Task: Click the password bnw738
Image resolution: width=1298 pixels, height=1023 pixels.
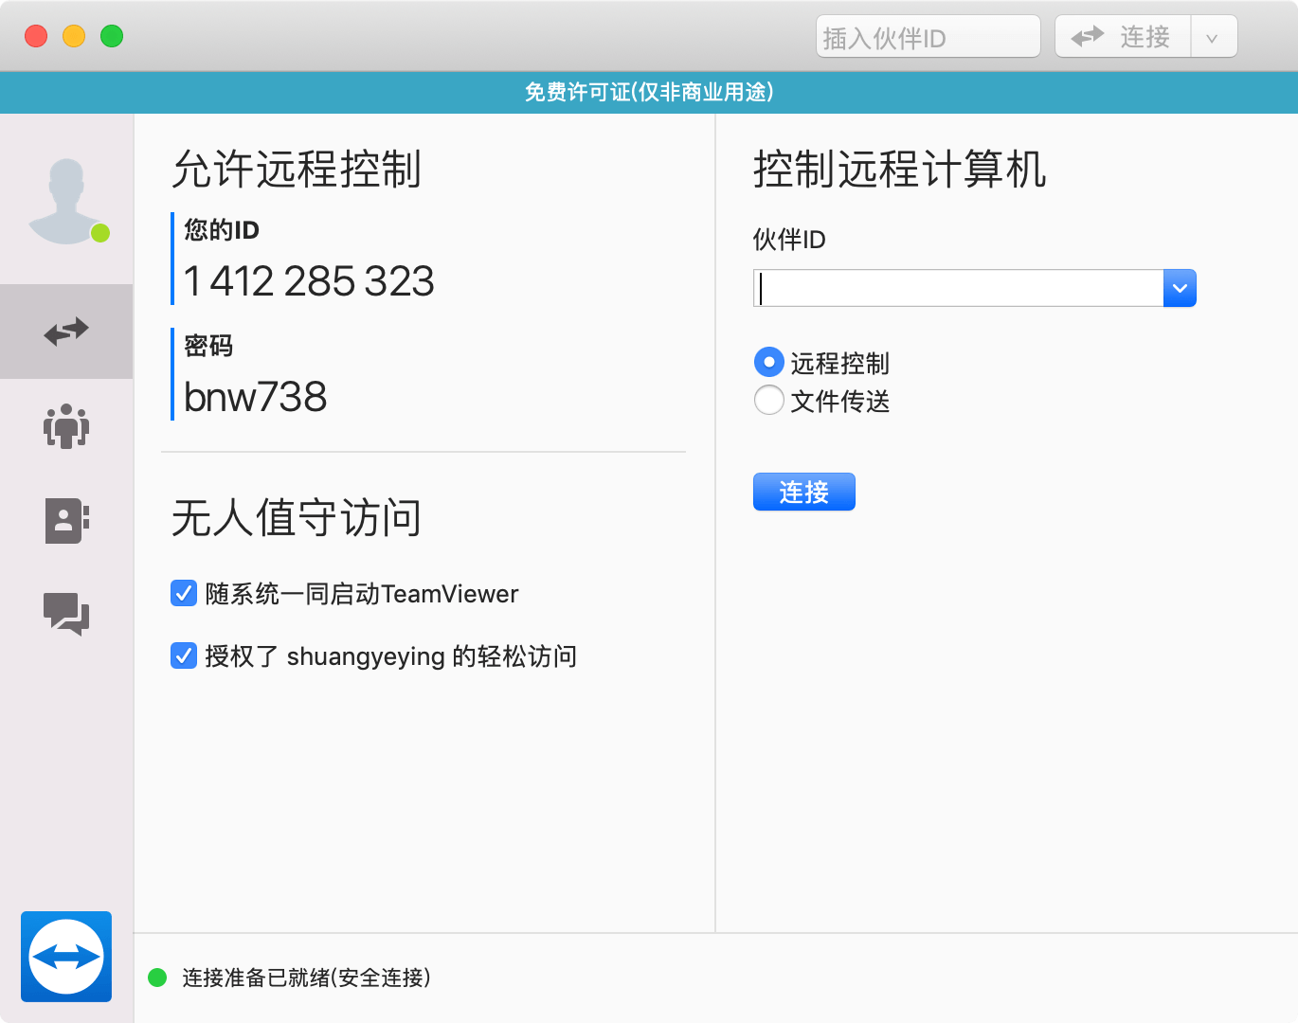Action: [x=256, y=397]
